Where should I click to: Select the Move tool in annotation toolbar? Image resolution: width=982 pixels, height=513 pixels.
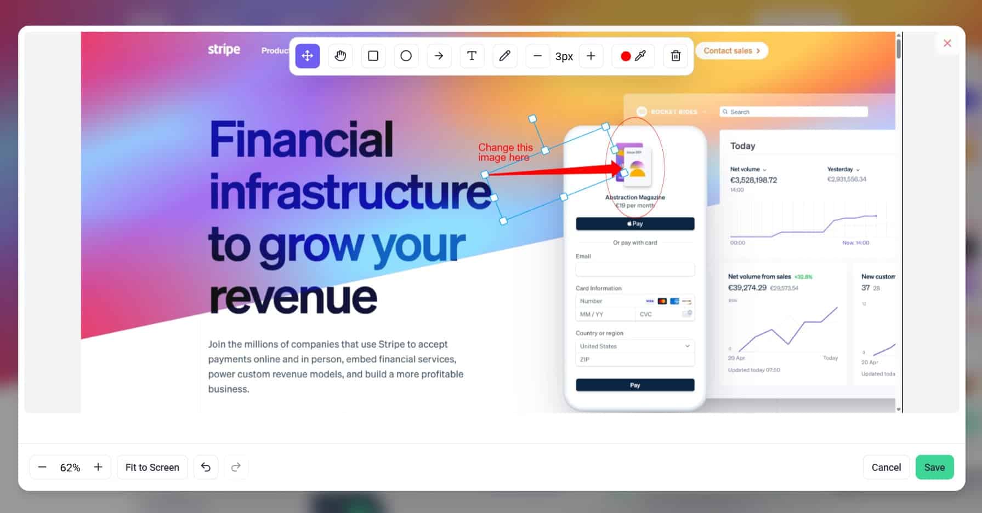pyautogui.click(x=308, y=56)
